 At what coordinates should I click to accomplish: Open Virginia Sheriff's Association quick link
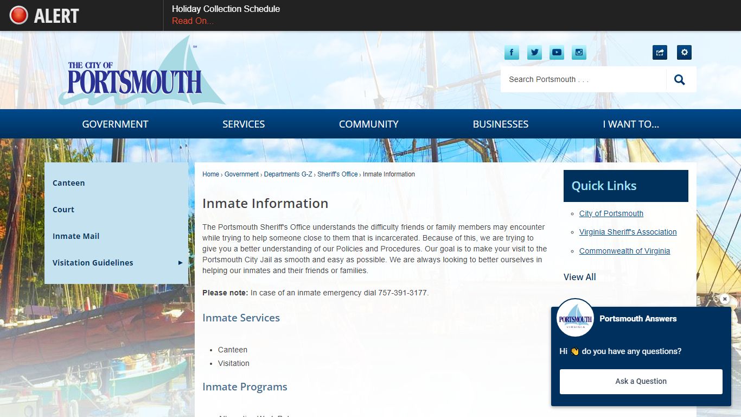tap(627, 232)
